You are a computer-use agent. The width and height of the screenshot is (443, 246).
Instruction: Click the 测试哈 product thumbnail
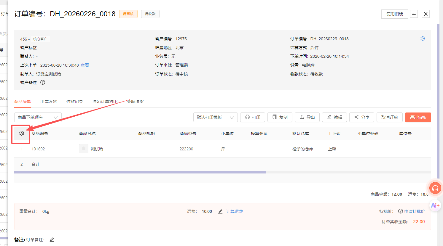pos(84,149)
